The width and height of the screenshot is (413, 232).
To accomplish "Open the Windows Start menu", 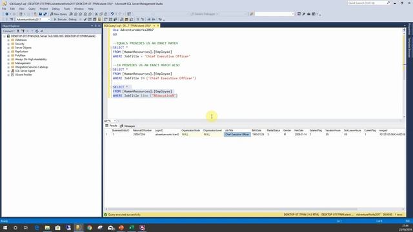I will pos(5,227).
